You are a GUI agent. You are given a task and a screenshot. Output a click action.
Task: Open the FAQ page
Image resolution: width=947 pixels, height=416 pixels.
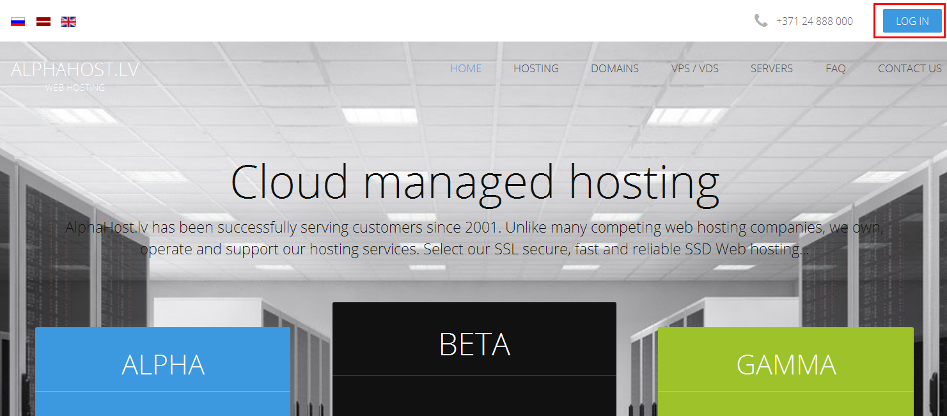click(x=836, y=68)
